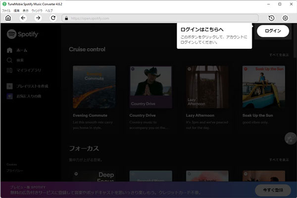The width and height of the screenshot is (297, 198).
Task: Click すべてを表示 next to Cruise control
Action: [x=279, y=55]
